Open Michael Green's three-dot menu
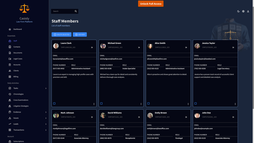 coord(141,104)
